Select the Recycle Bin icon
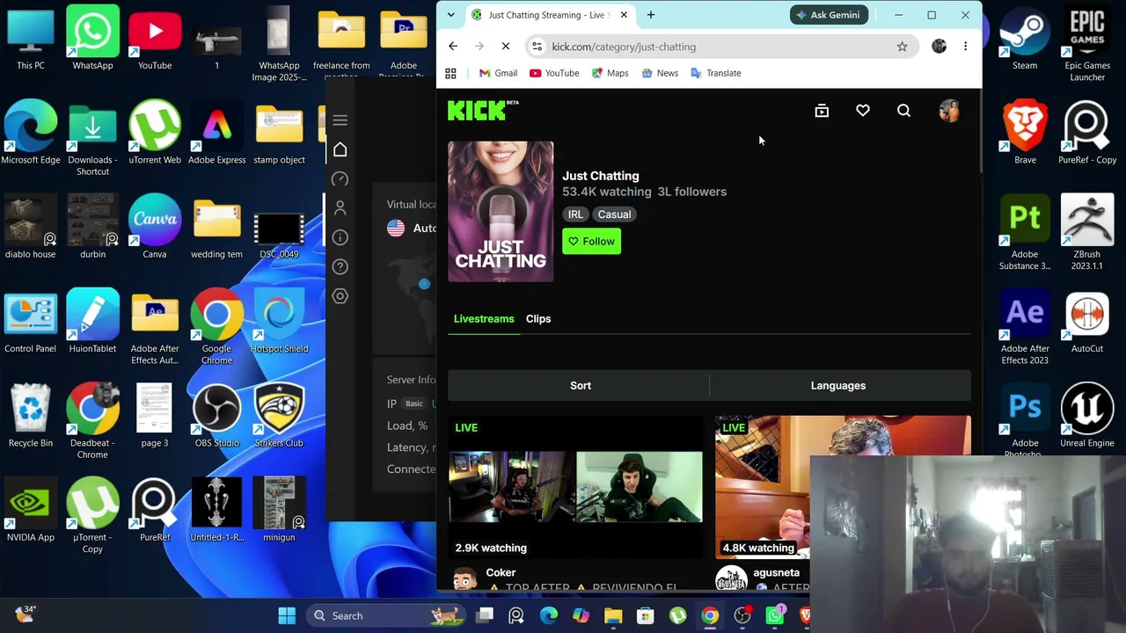Screen dimensions: 1126x633 31,416
